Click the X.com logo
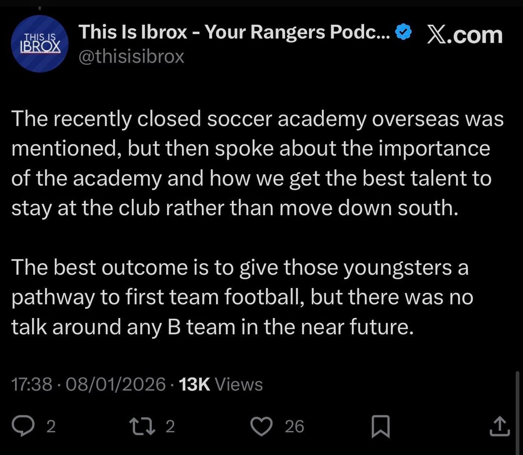Image resolution: width=523 pixels, height=455 pixels. [x=464, y=35]
